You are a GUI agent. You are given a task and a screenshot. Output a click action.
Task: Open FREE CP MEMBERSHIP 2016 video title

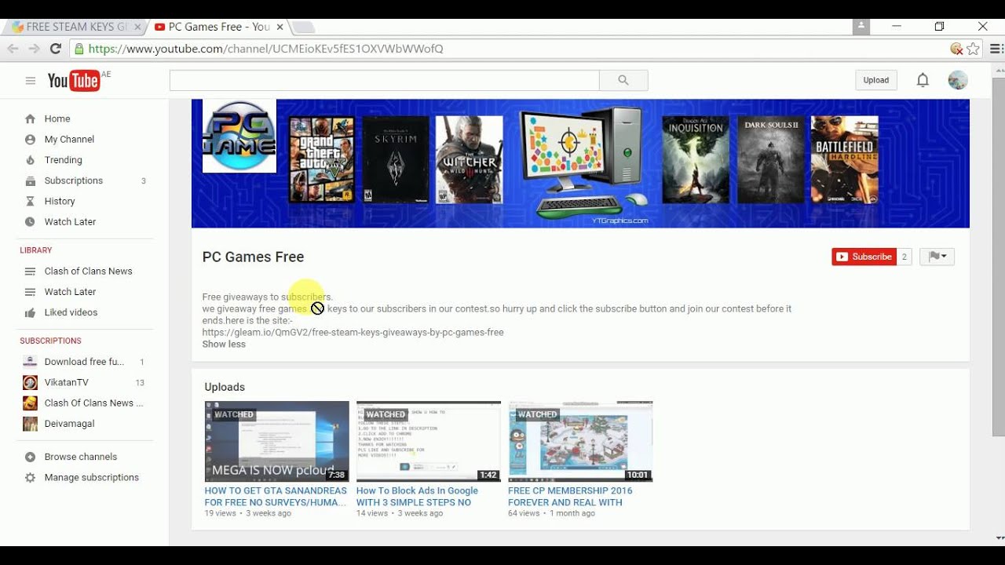point(572,496)
